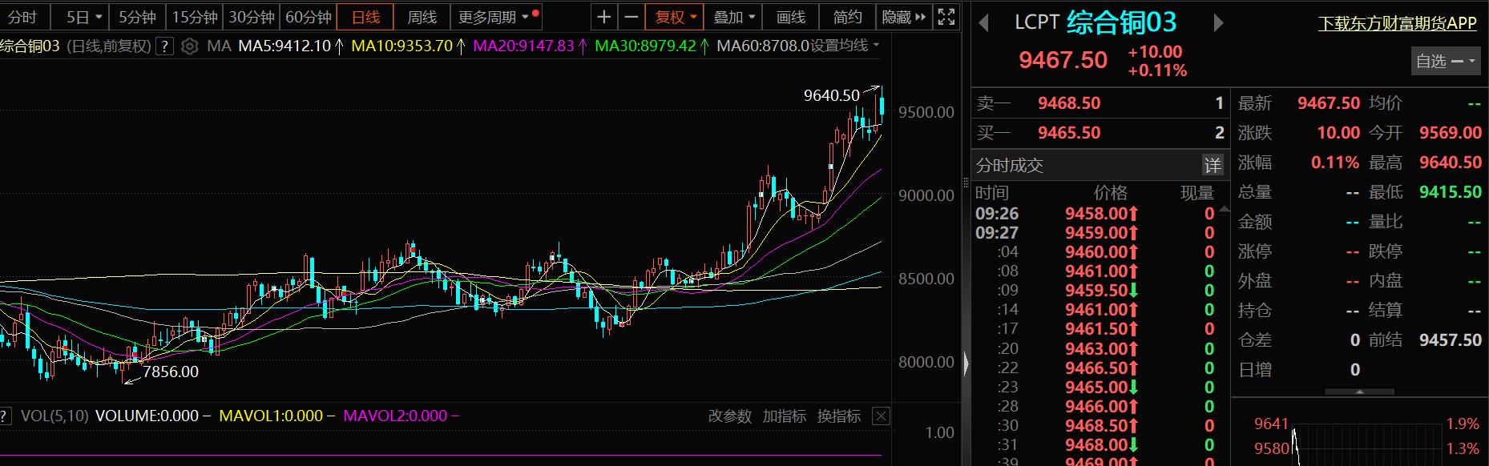Go to next contract with right arrow
This screenshot has height=466, width=1489.
(x=1218, y=23)
